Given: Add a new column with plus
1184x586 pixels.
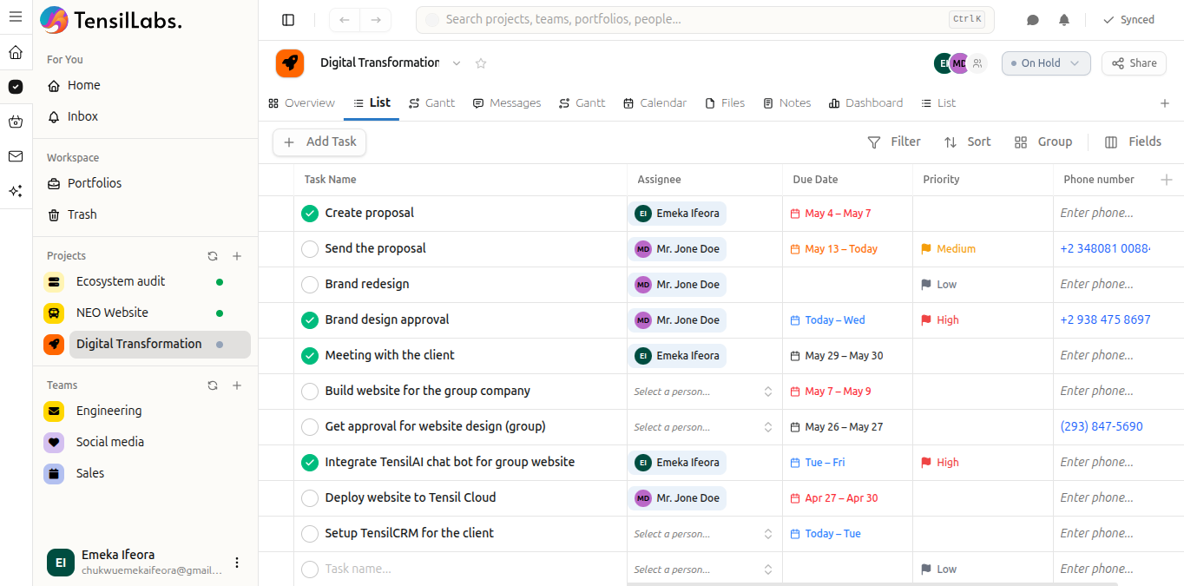Looking at the screenshot, I should (1167, 180).
